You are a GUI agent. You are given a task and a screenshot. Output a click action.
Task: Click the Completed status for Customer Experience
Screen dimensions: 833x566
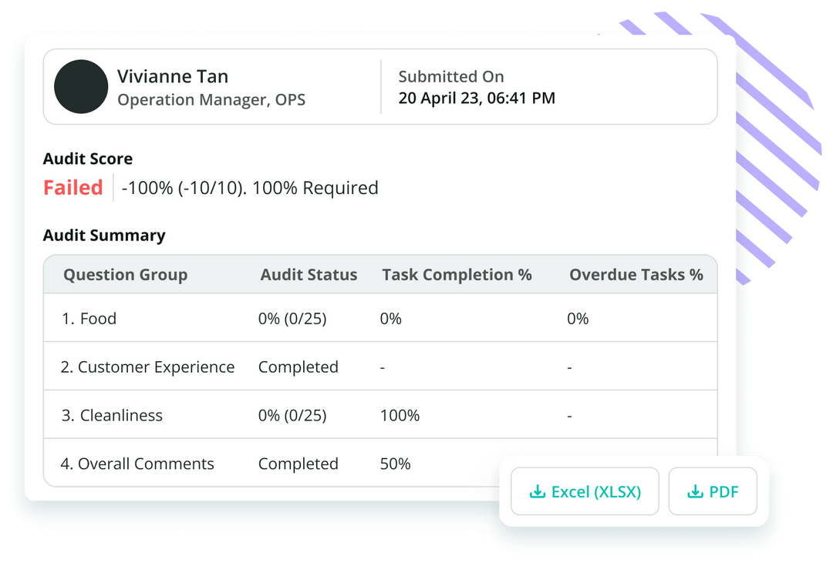[x=298, y=367]
